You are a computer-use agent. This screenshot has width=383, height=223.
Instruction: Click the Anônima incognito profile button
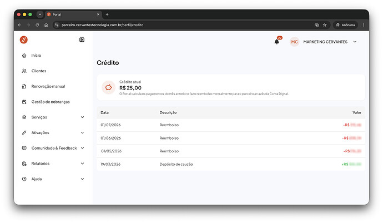coord(345,25)
